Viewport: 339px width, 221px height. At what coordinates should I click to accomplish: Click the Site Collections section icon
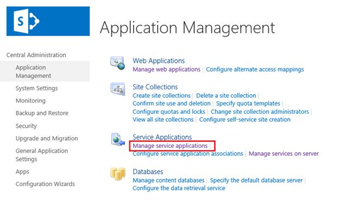(x=118, y=89)
